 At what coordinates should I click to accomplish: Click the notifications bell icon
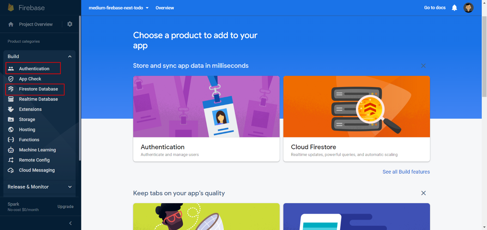(x=454, y=8)
